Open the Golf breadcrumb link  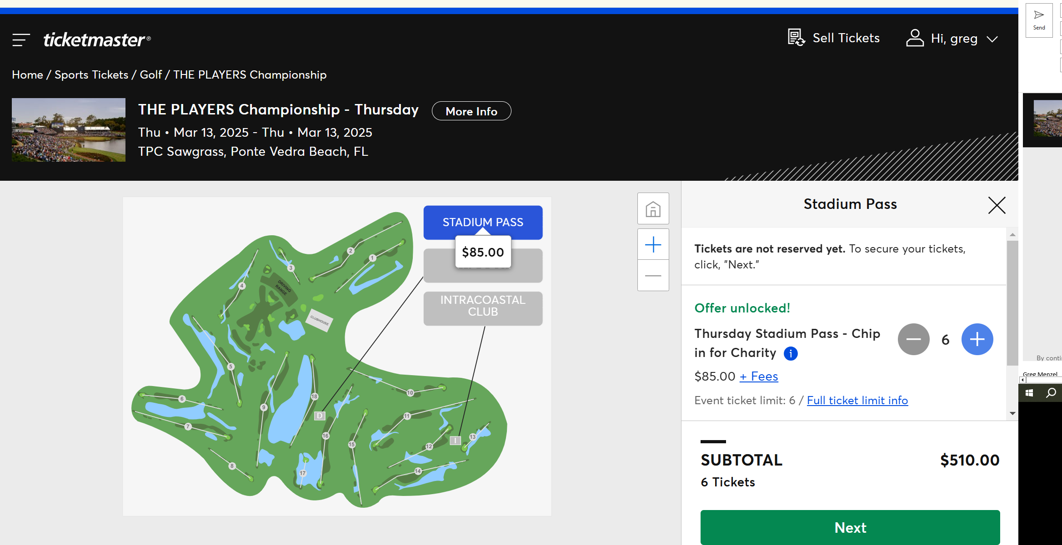point(150,75)
